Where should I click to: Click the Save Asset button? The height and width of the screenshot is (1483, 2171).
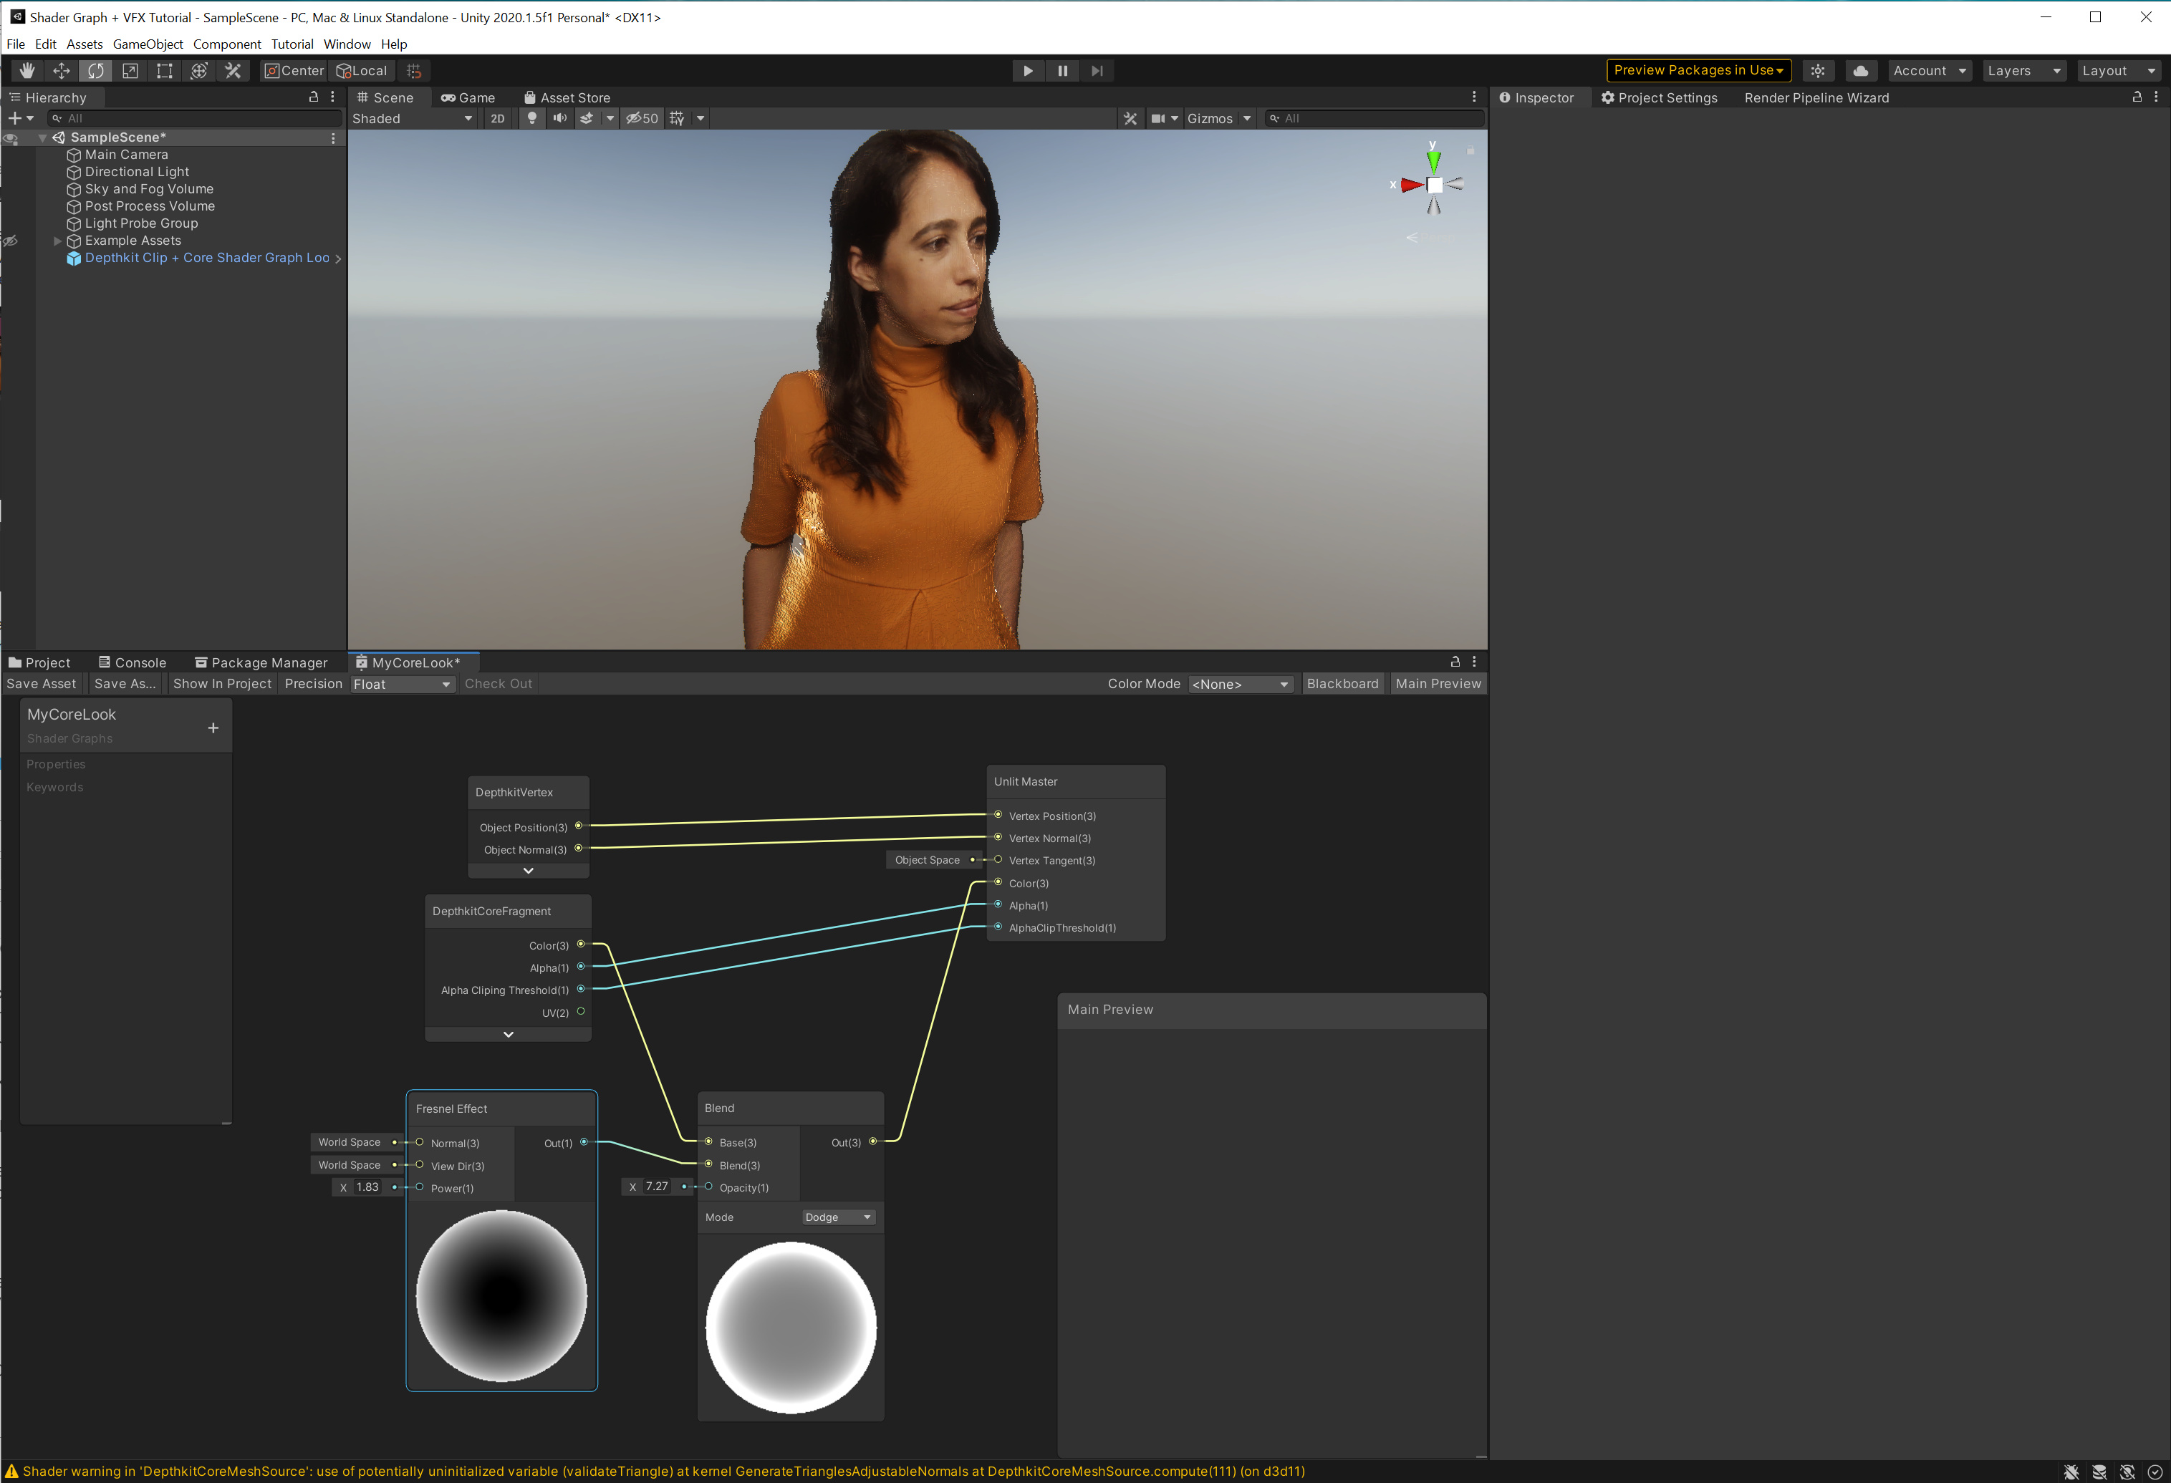click(x=41, y=684)
